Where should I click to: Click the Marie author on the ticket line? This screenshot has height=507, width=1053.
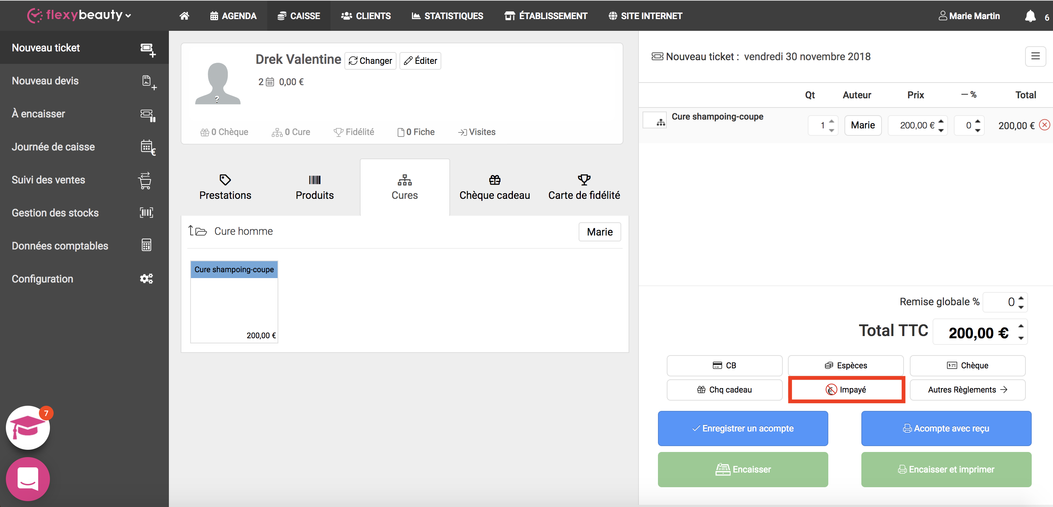click(863, 125)
